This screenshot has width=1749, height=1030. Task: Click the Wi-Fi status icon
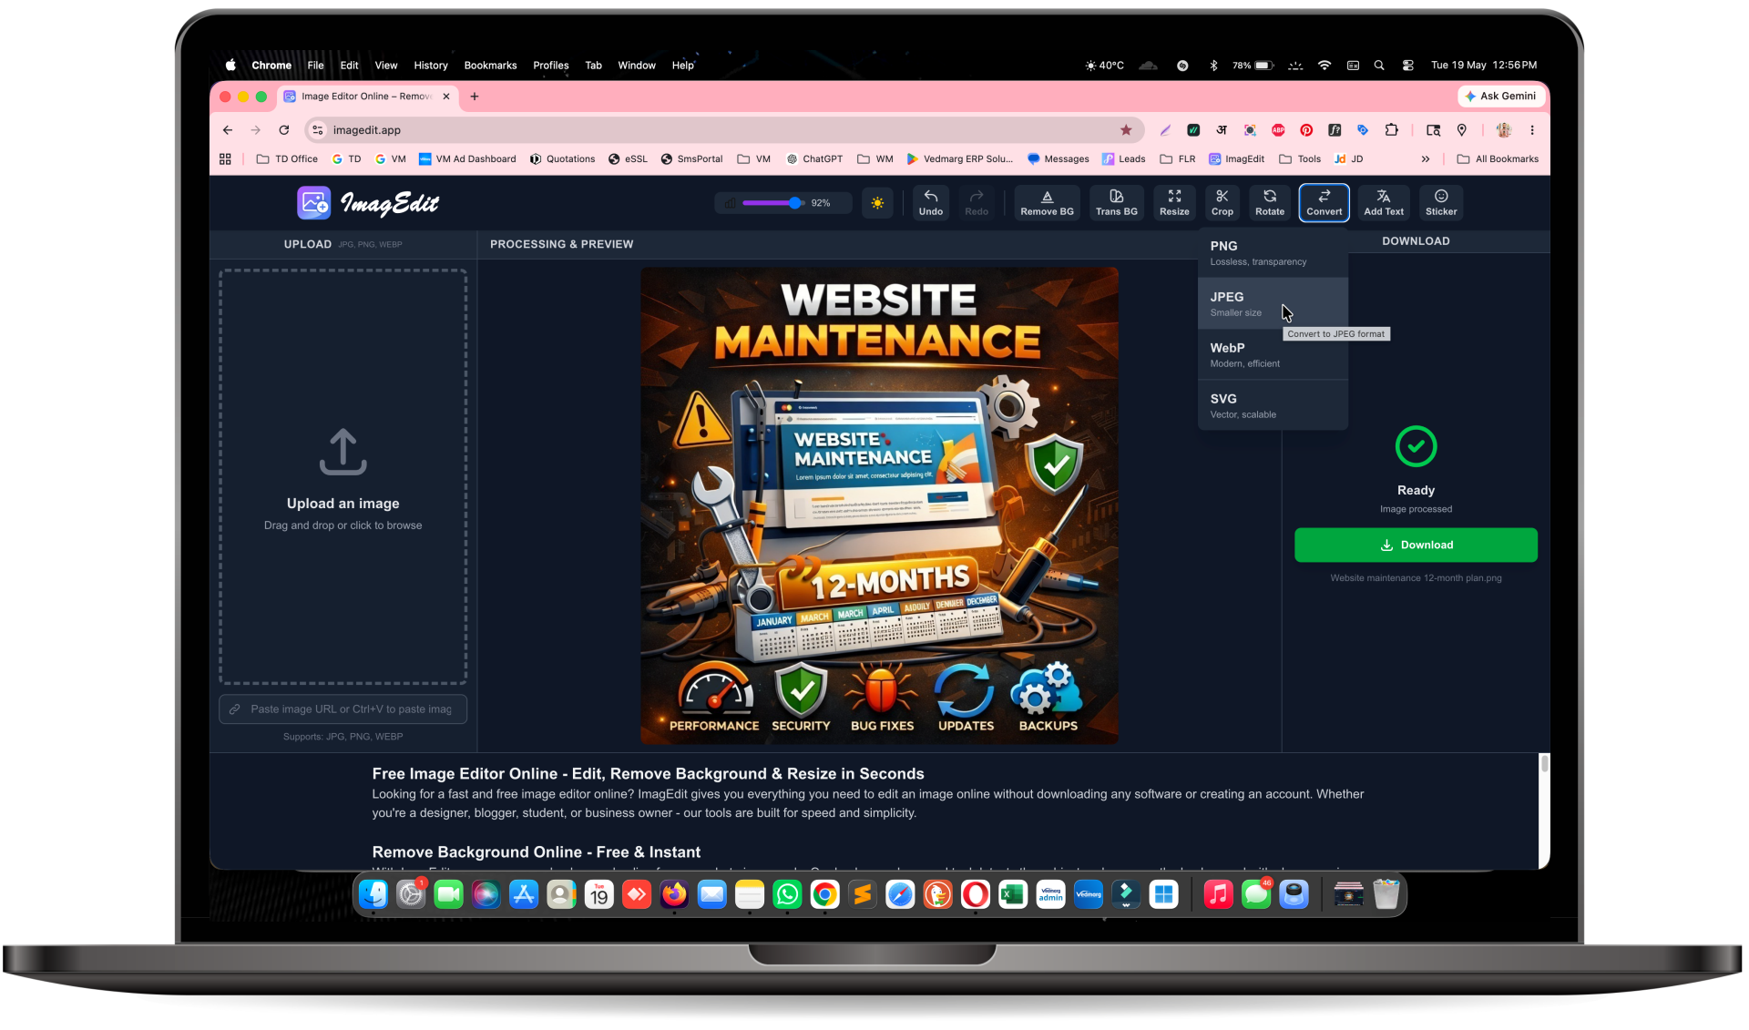(x=1325, y=66)
